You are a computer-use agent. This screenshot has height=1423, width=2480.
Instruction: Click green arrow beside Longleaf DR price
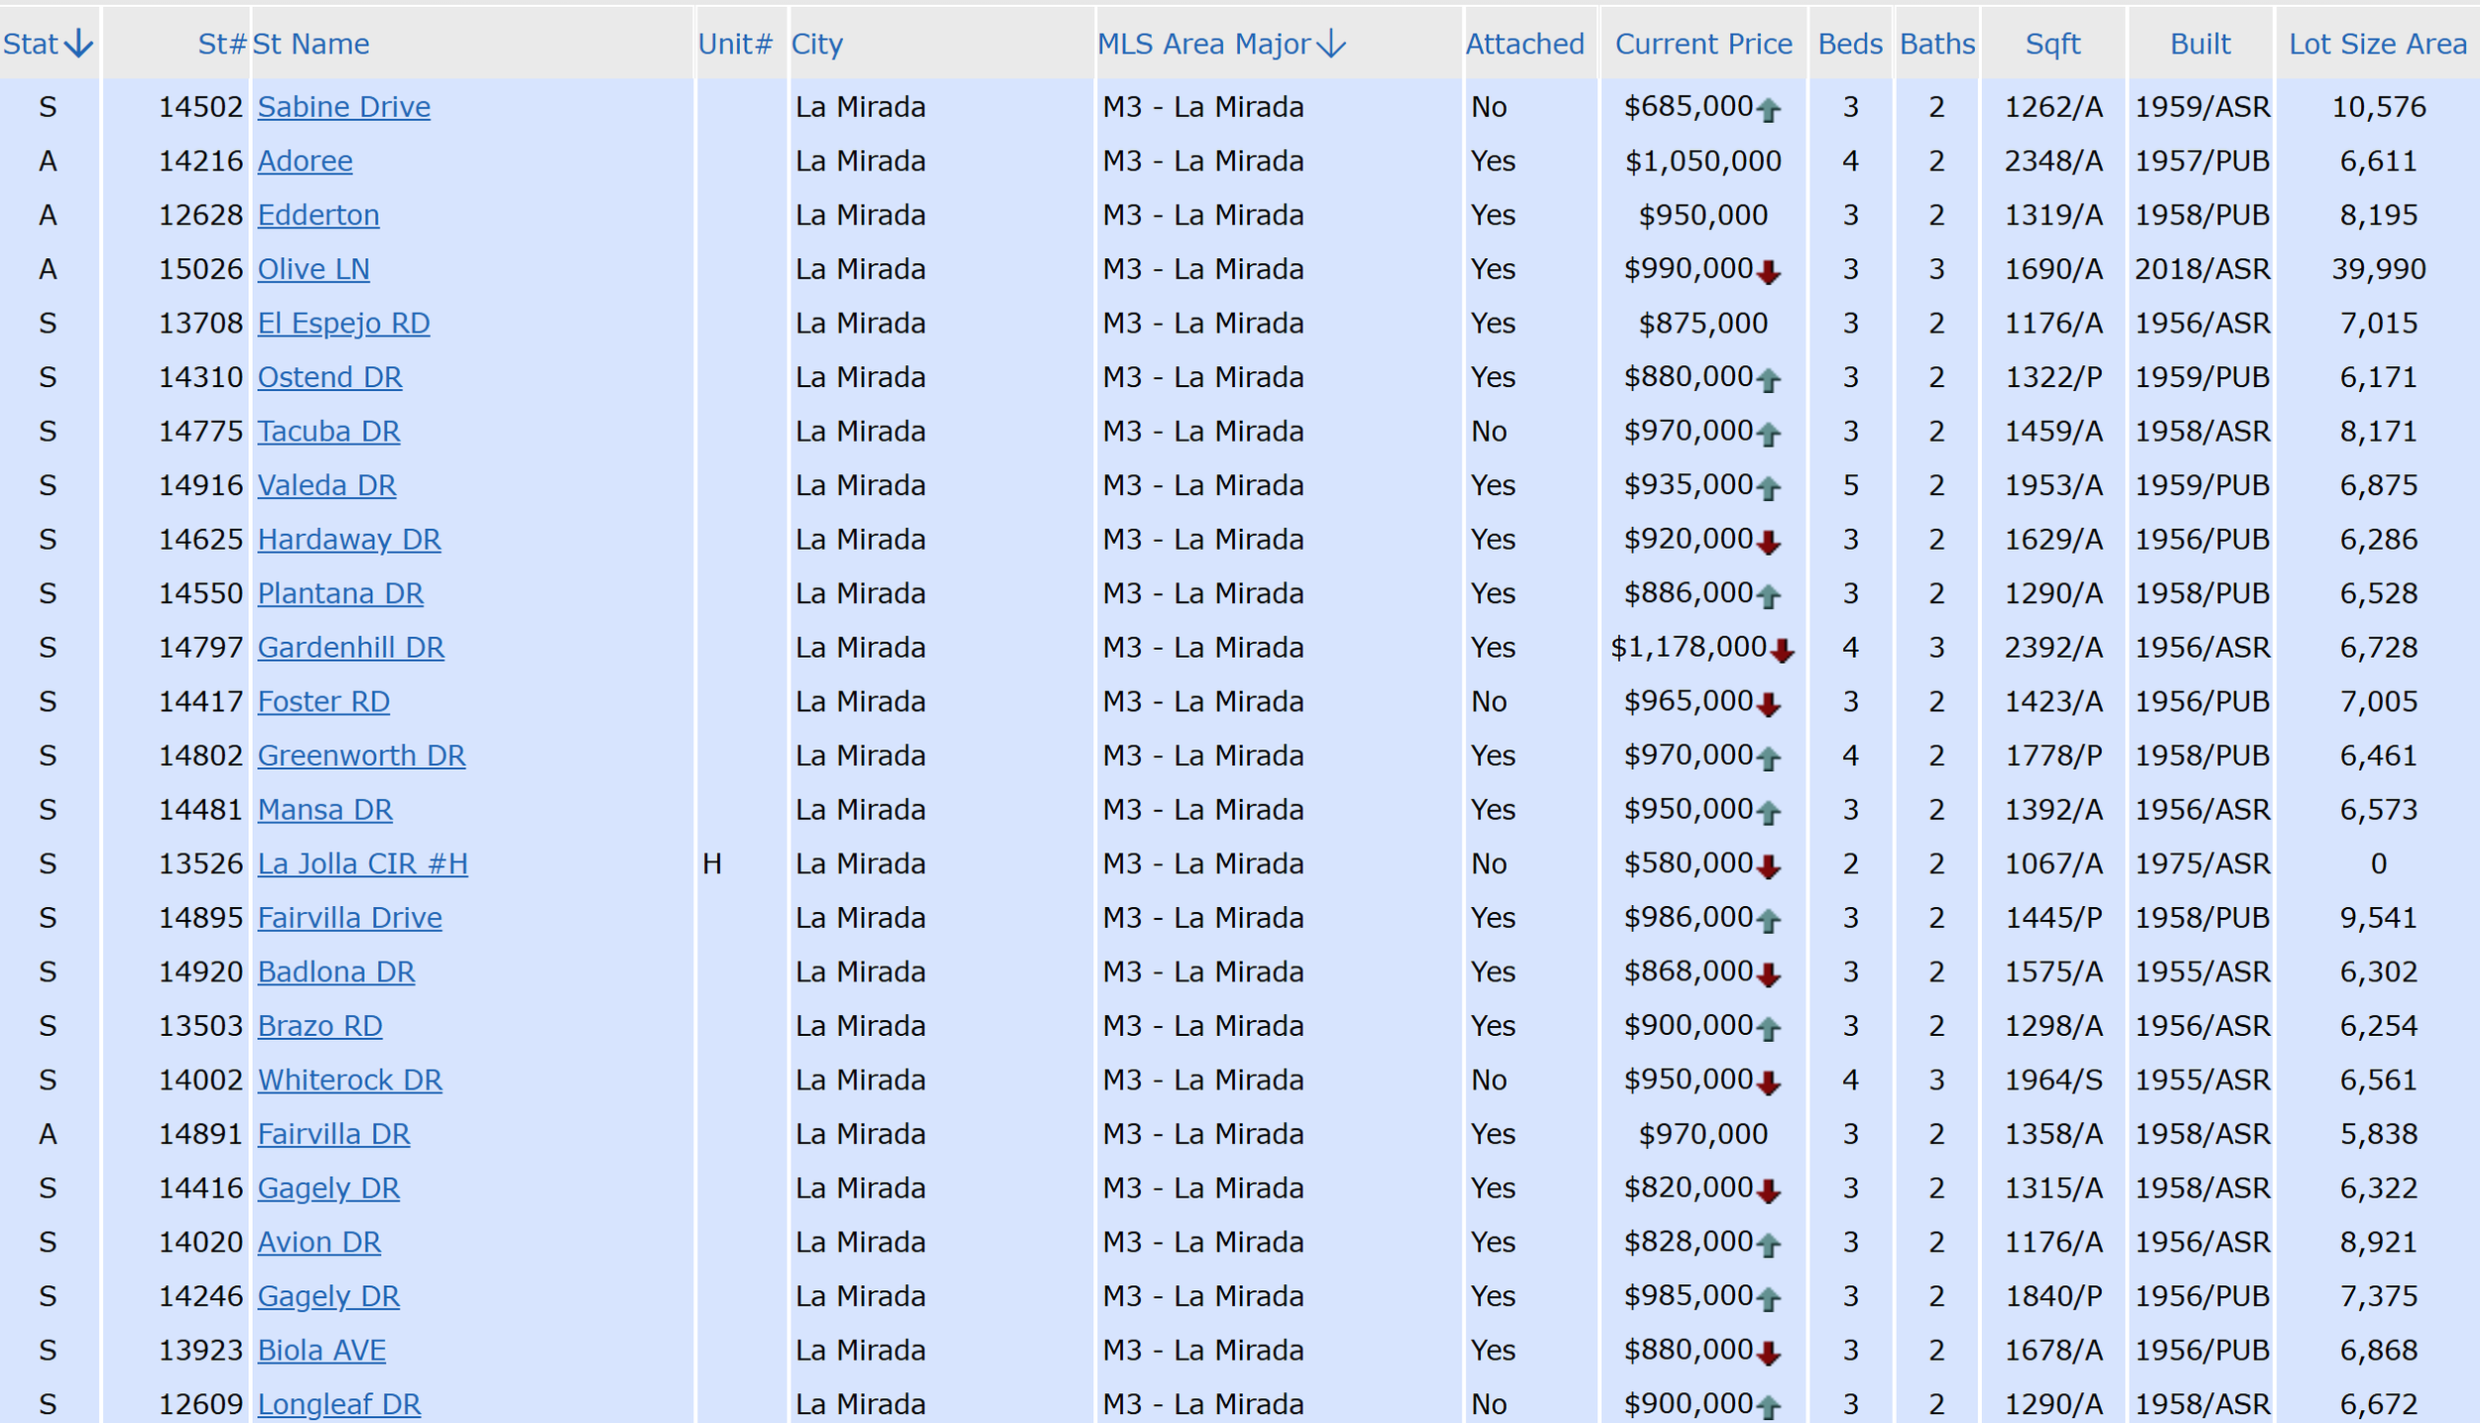tap(1768, 1406)
